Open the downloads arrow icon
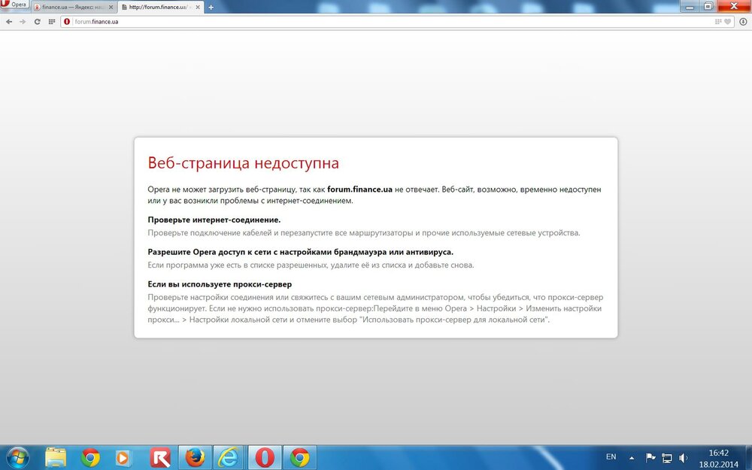Image resolution: width=752 pixels, height=470 pixels. pos(743,22)
